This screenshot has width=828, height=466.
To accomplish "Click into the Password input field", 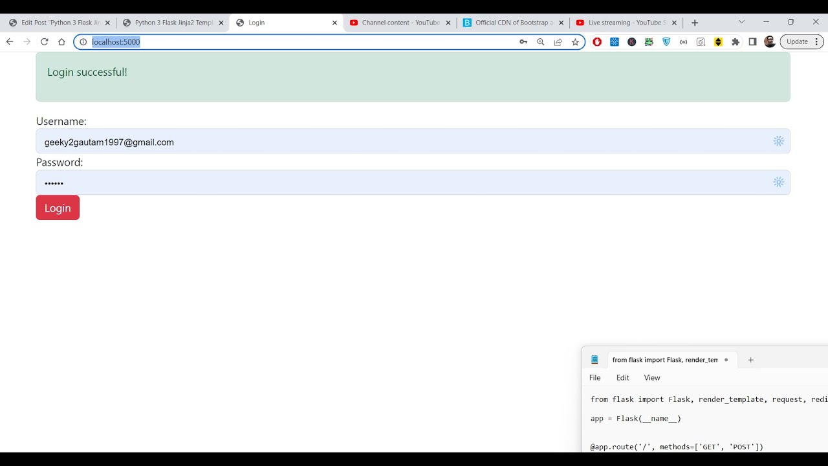I will click(401, 183).
